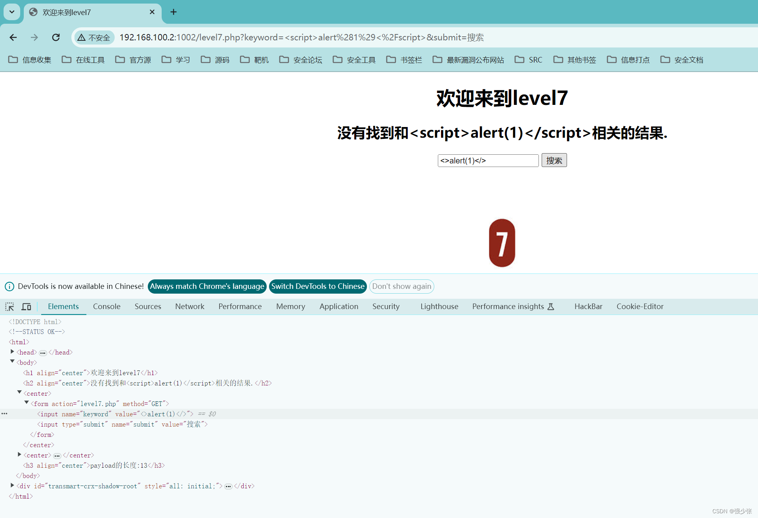Screen dimensions: 758x518
Task: Open the 学习 bookmark folder
Action: (176, 60)
